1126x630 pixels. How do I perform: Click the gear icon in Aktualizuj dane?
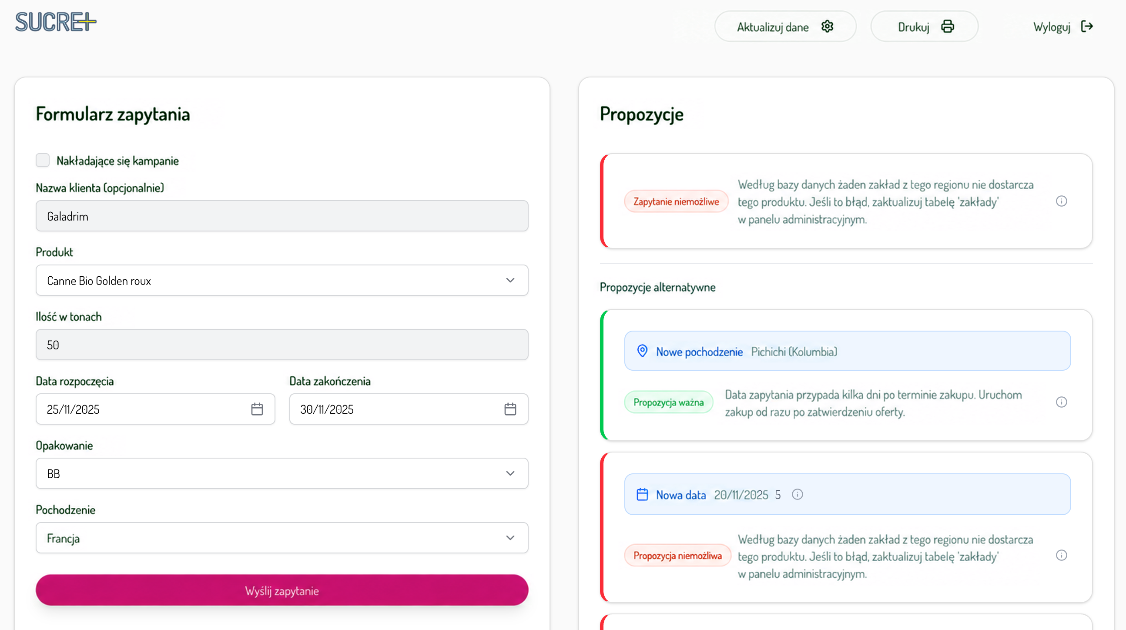[827, 26]
